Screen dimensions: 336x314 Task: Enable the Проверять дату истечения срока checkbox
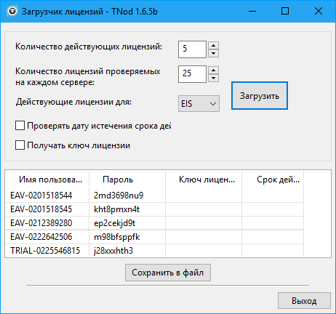[x=20, y=126]
